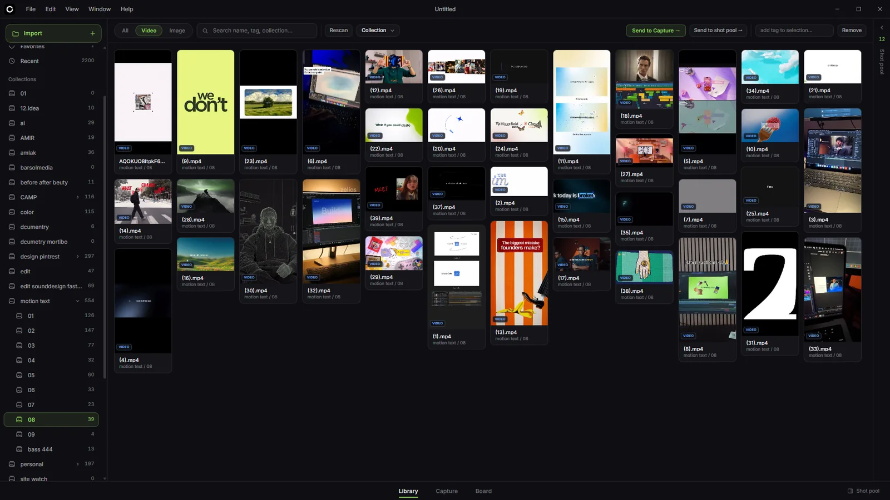
Task: Focus the add tag to selection field
Action: (x=794, y=31)
